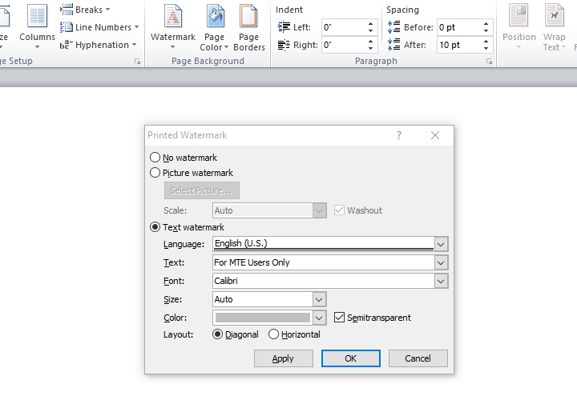This screenshot has height=400, width=577.
Task: Select the Text watermark option
Action: click(x=155, y=227)
